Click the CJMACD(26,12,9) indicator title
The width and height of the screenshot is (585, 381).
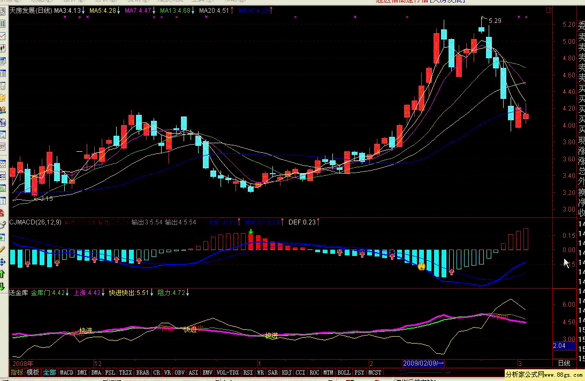[35, 222]
